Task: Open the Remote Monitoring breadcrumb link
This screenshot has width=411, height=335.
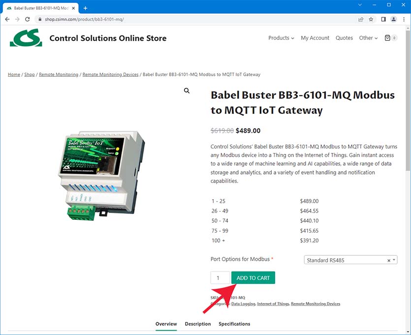Action: click(x=59, y=74)
